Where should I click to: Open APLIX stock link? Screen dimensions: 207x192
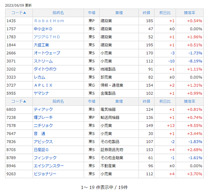43,85
